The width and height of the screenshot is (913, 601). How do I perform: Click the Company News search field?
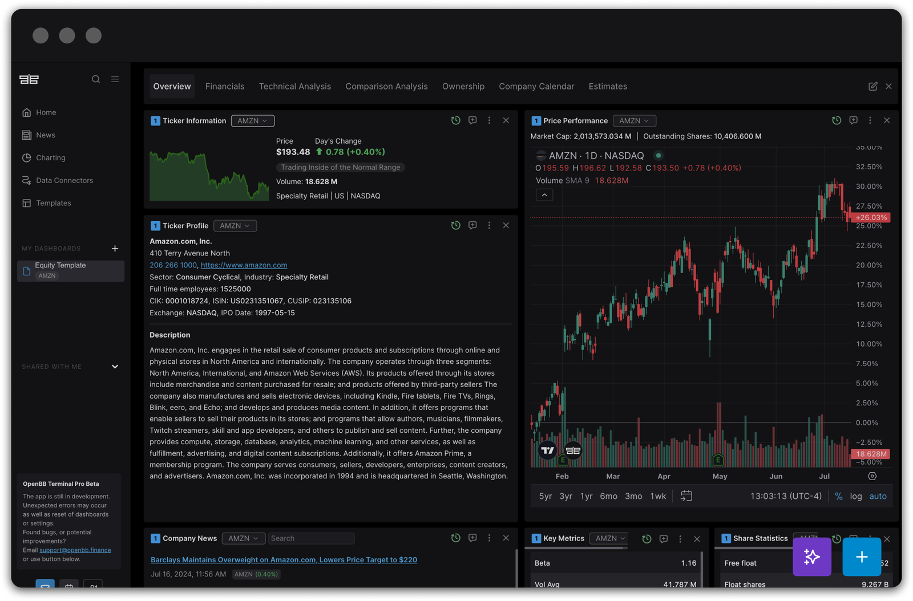click(x=311, y=538)
